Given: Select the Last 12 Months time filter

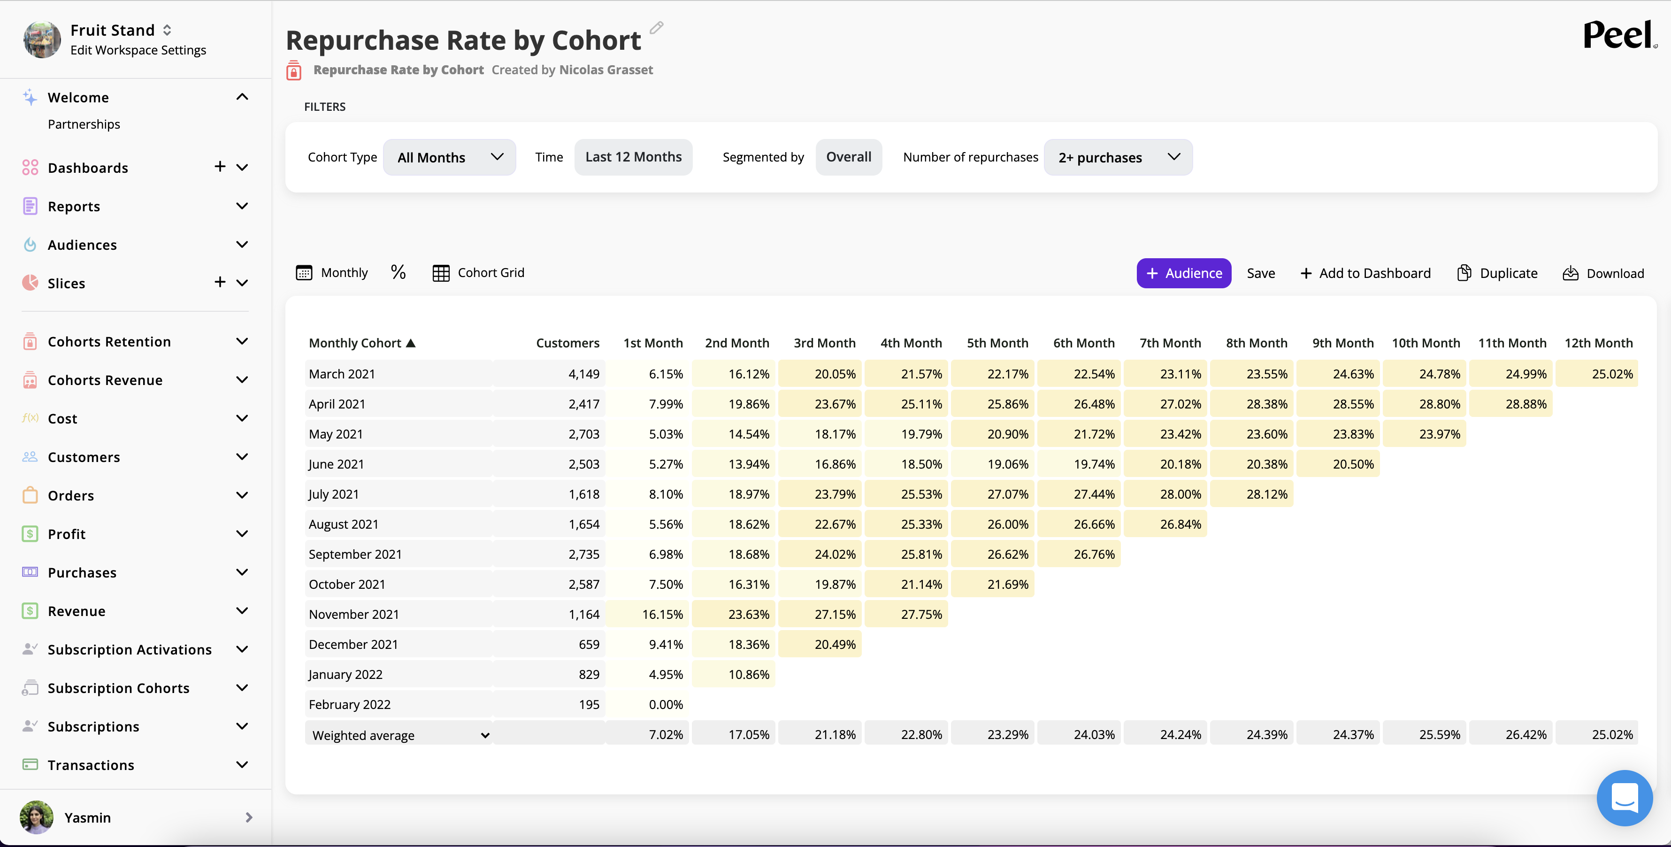Looking at the screenshot, I should coord(633,157).
